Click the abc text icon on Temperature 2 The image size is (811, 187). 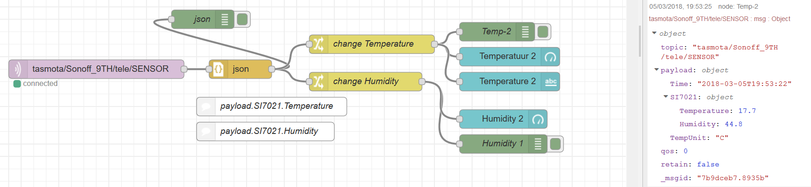tap(550, 82)
